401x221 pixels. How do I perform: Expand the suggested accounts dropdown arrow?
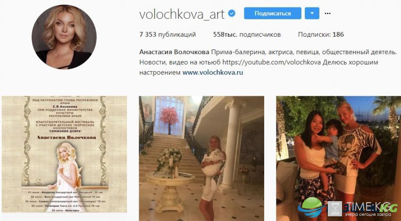312,13
